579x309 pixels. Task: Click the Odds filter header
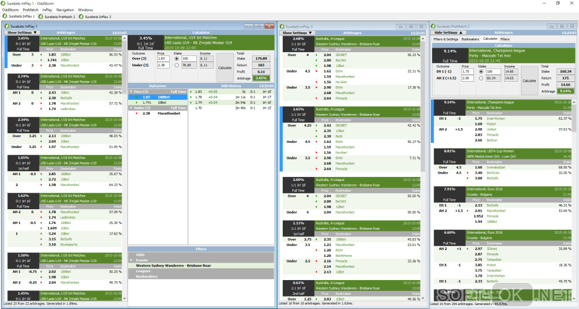[201, 255]
